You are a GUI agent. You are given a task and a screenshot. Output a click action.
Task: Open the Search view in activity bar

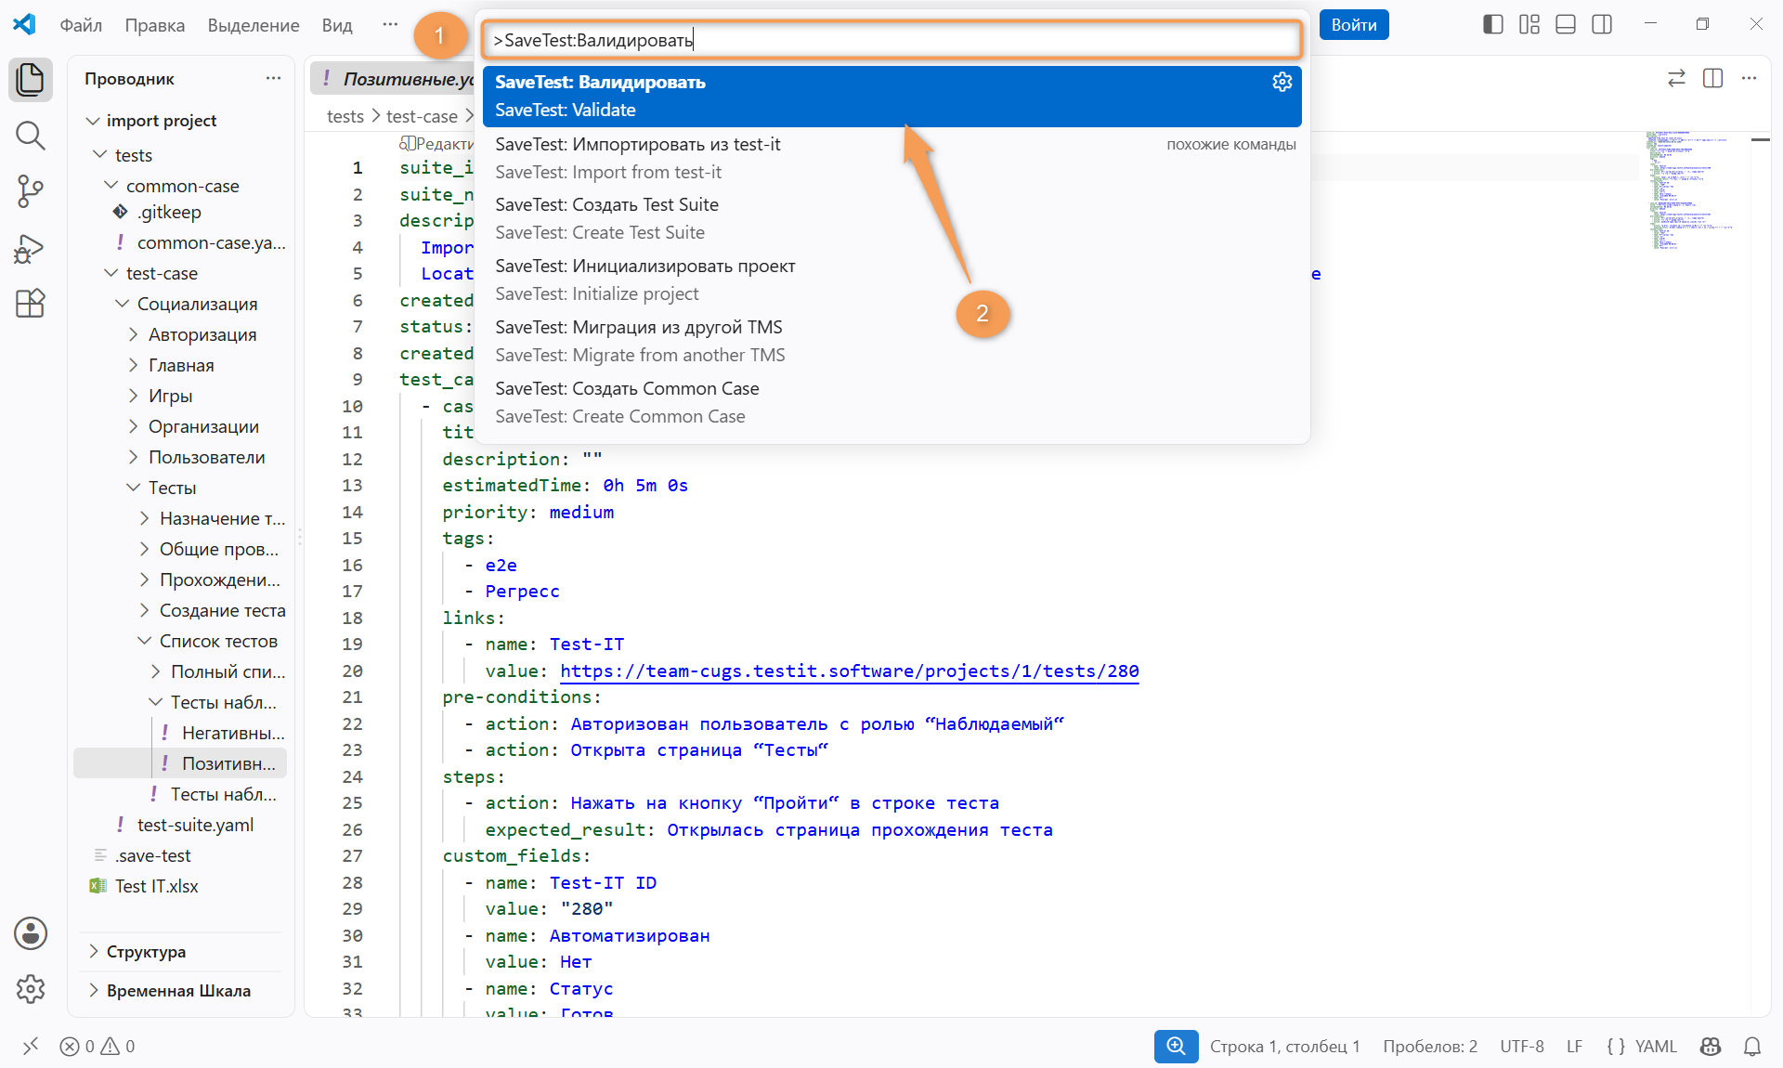pyautogui.click(x=31, y=136)
